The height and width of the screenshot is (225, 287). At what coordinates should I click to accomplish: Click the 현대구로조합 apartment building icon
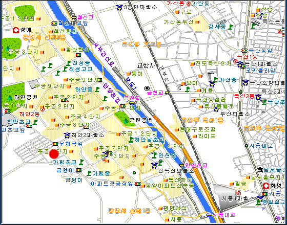tap(177, 130)
